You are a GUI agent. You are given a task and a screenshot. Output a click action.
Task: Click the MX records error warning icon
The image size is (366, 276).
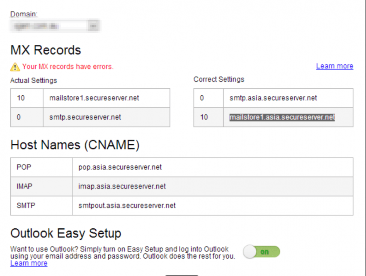point(16,66)
